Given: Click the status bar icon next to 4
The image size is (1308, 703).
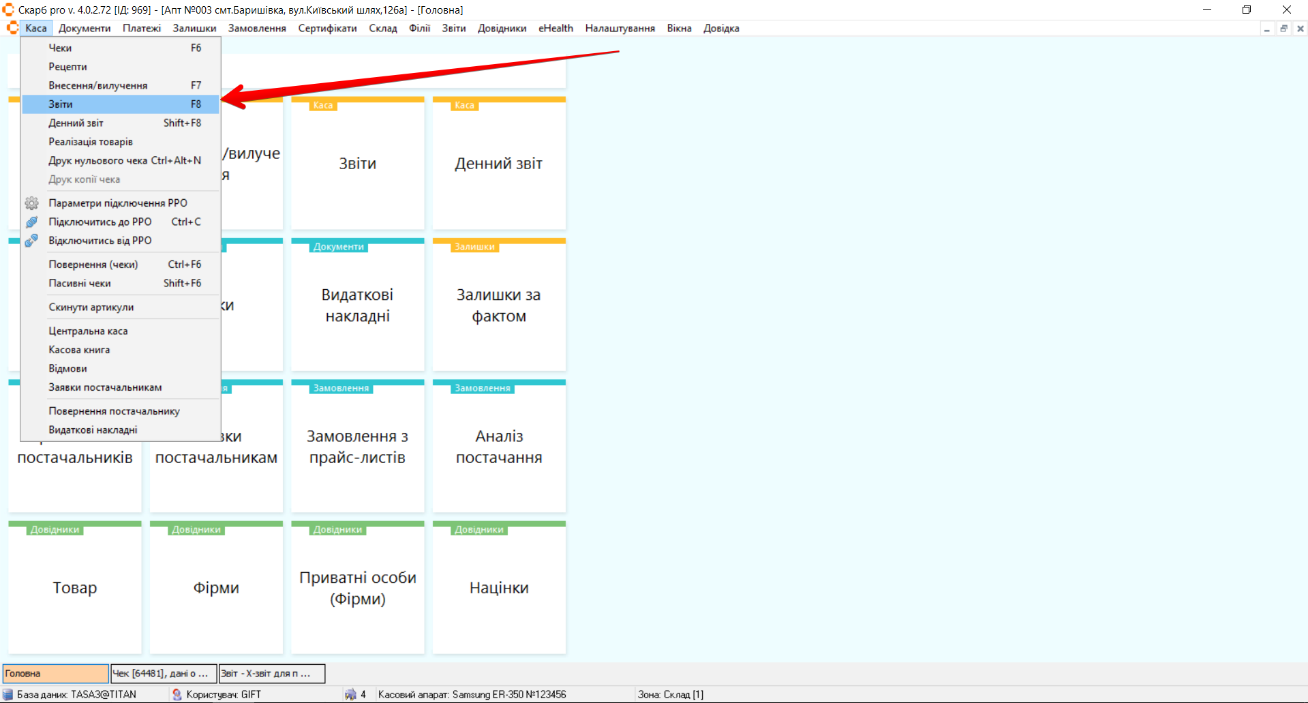Looking at the screenshot, I should (x=350, y=694).
